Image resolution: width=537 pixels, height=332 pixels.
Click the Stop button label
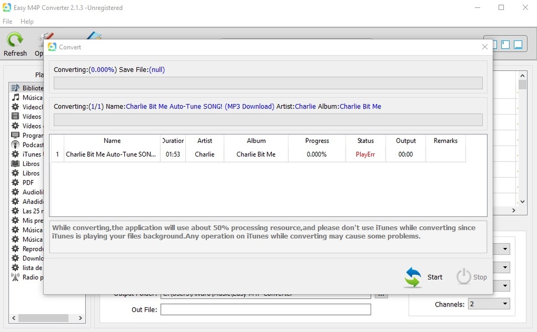pos(480,277)
